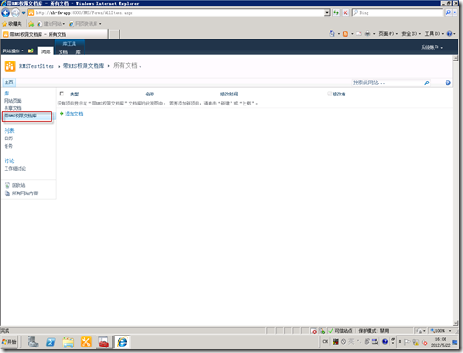The width and height of the screenshot is (463, 353).
Task: Click the Home (主页) top navigation tab
Action: [8, 83]
